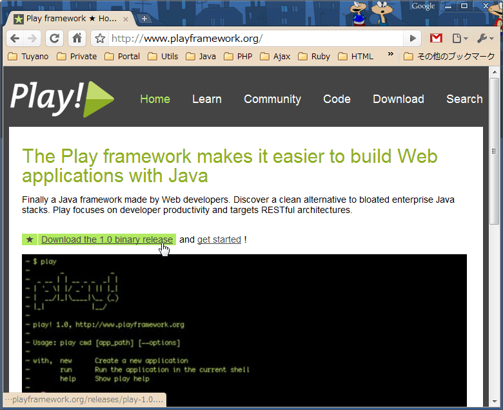The height and width of the screenshot is (410, 503).
Task: Open the Tuyano bookmark folder
Action: [28, 57]
